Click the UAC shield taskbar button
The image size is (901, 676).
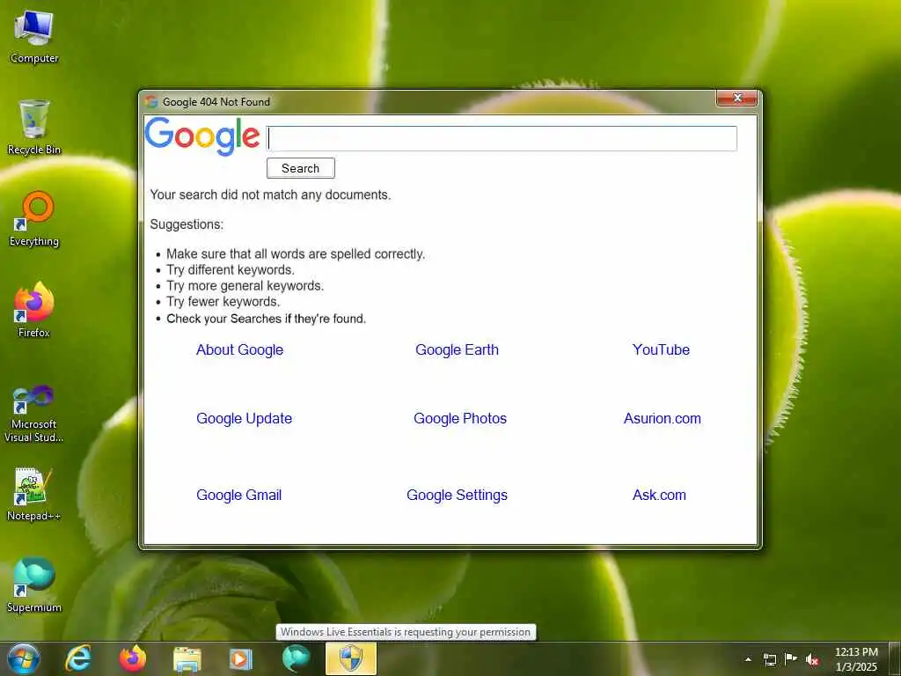tap(351, 658)
